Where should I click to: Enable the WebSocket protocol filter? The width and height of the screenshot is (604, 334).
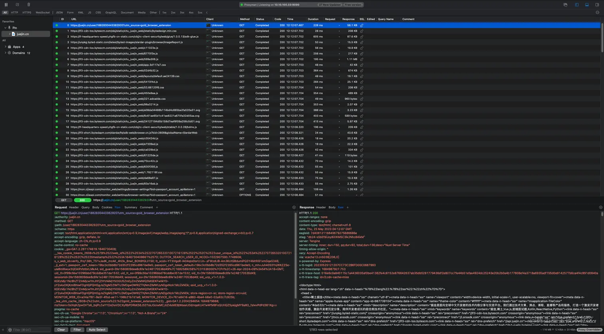coord(43,12)
